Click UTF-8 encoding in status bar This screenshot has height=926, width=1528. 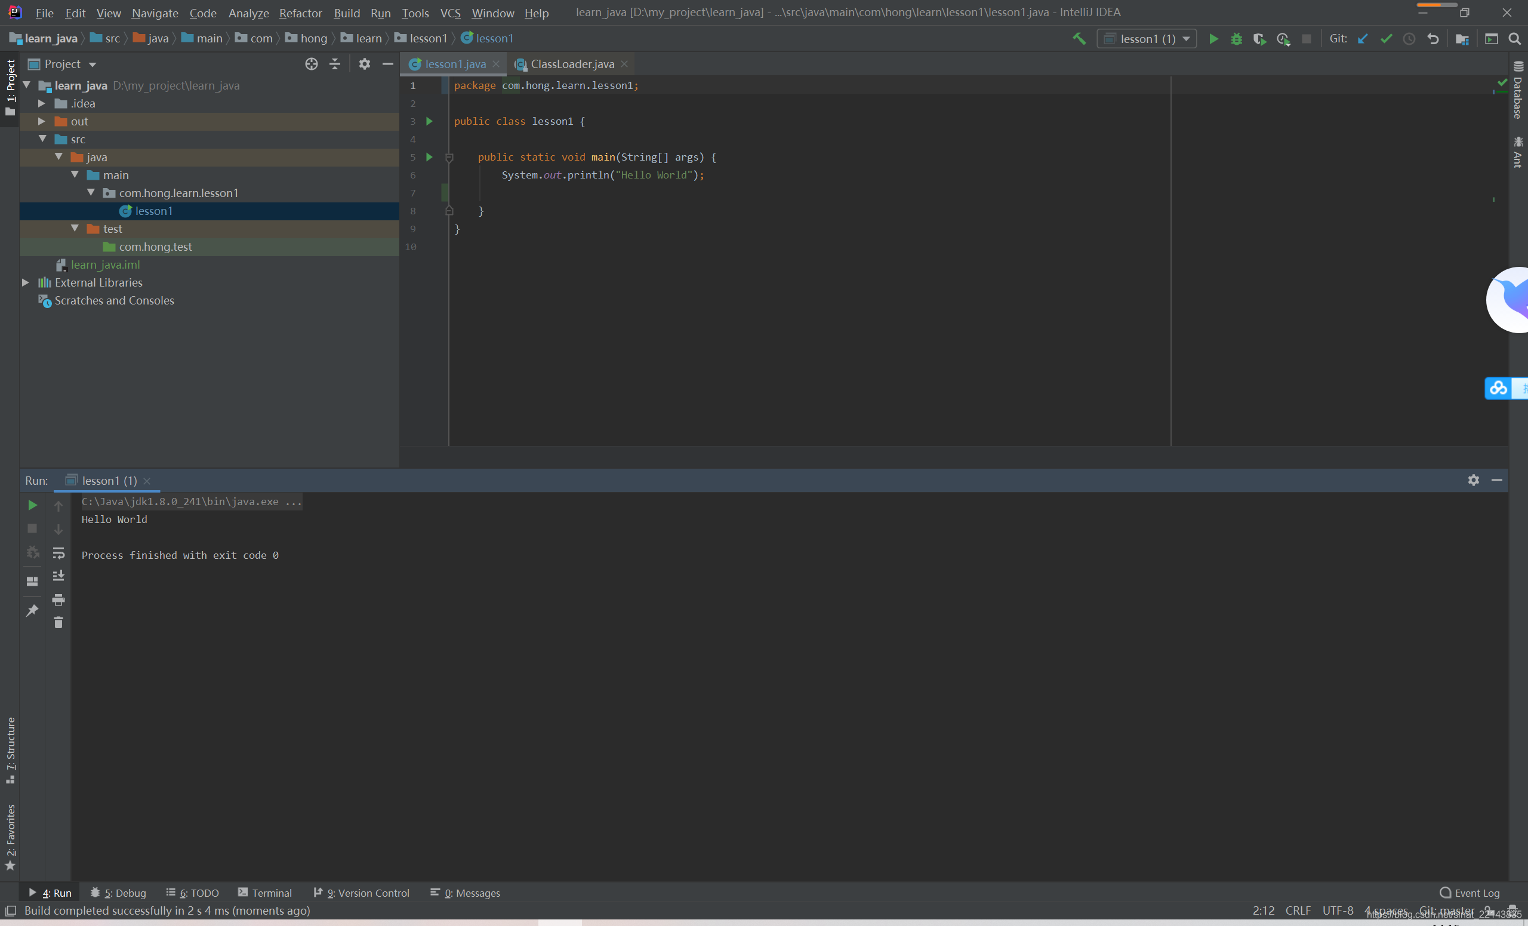point(1338,910)
